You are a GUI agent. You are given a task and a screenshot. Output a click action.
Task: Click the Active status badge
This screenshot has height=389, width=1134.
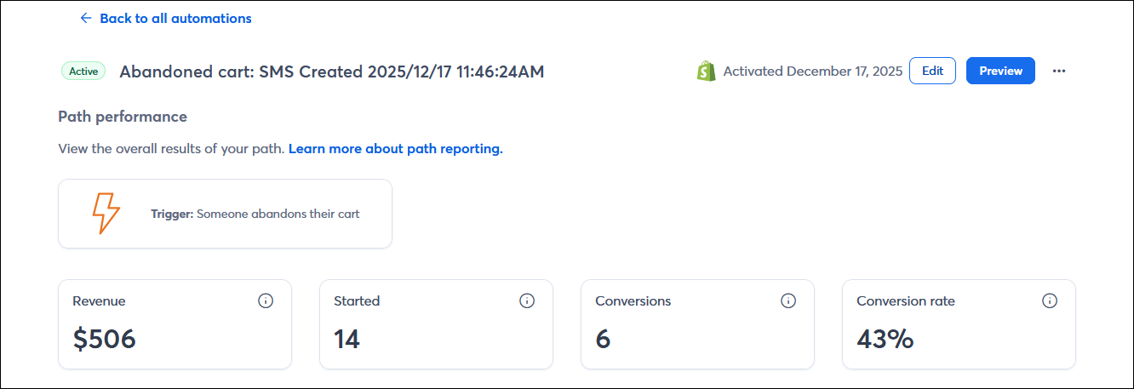pyautogui.click(x=83, y=71)
